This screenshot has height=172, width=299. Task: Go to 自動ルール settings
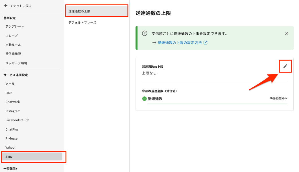13,45
